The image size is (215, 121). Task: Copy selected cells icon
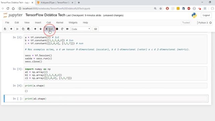coord(23,29)
